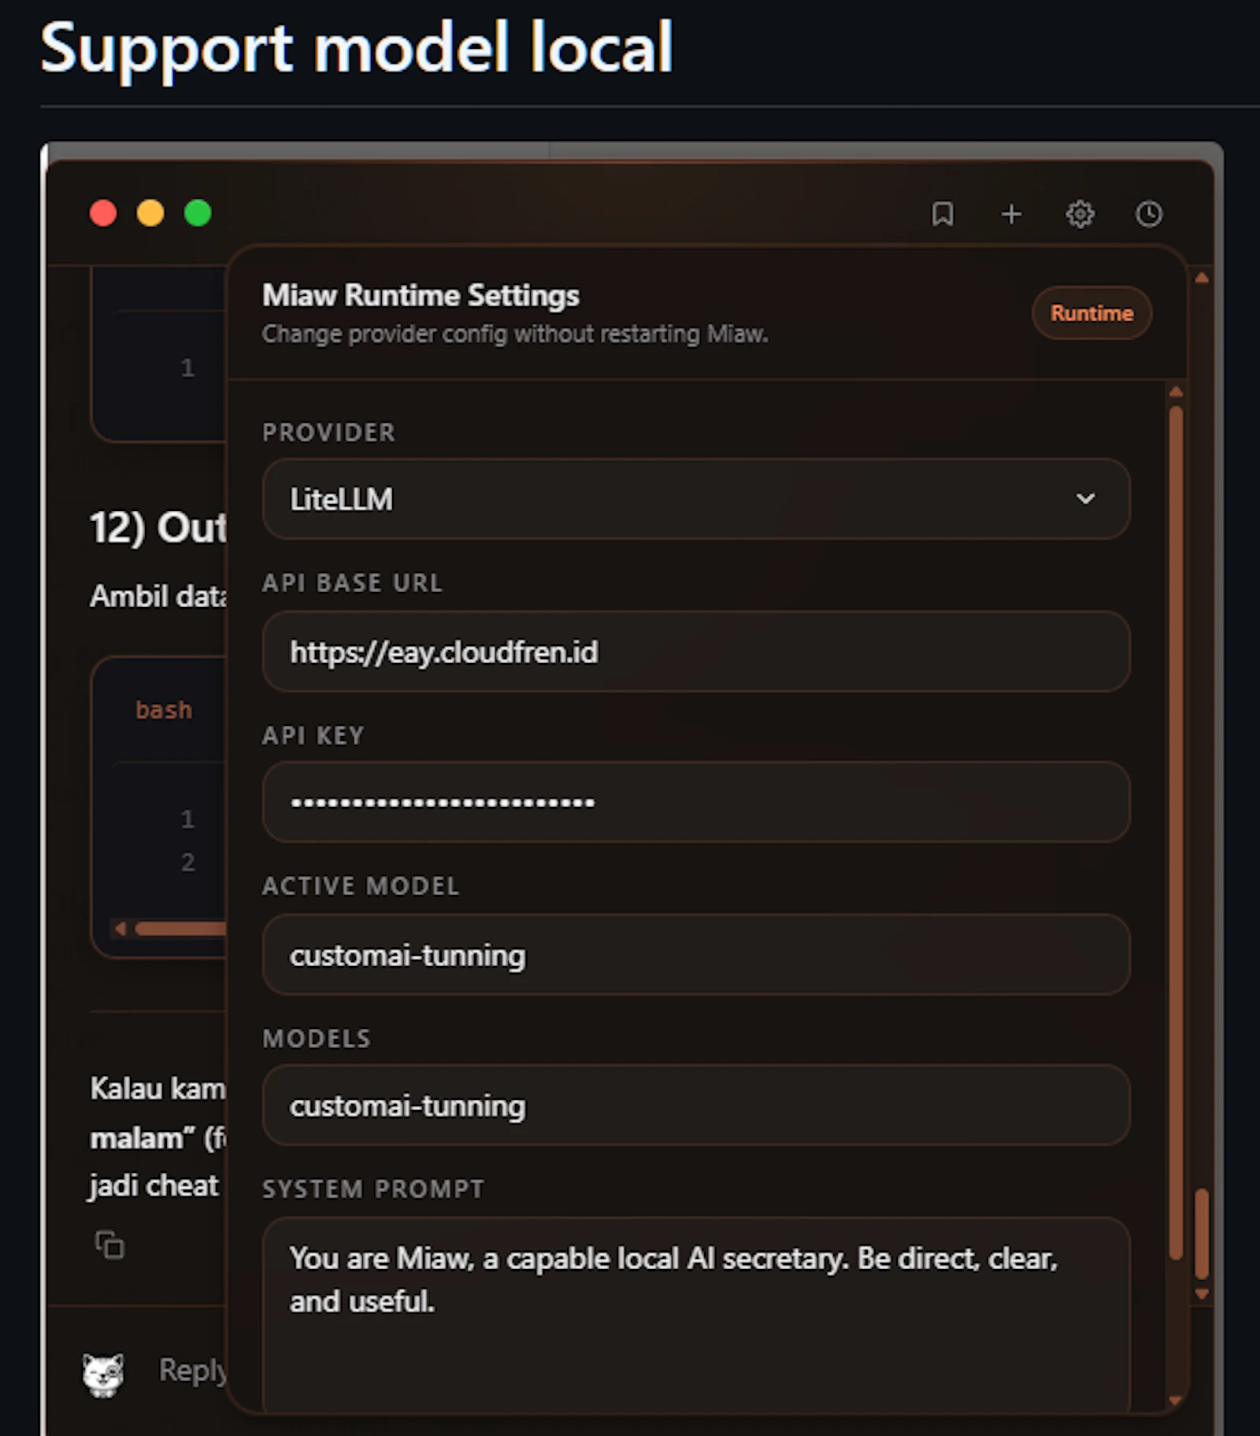Screen dimensions: 1260x1436
Task: Click the 'Miaw Runtime Settings' title
Action: [x=421, y=295]
